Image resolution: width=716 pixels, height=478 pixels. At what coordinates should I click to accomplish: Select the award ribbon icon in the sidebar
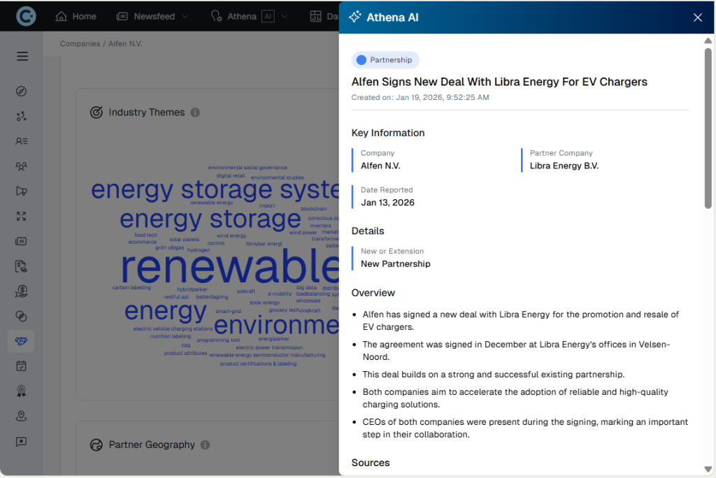point(21,391)
